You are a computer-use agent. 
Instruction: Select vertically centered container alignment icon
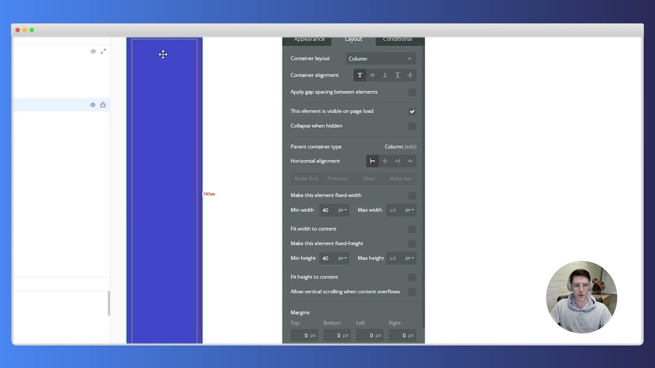(x=373, y=75)
